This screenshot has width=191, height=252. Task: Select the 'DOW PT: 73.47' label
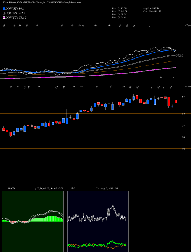(x=16, y=18)
